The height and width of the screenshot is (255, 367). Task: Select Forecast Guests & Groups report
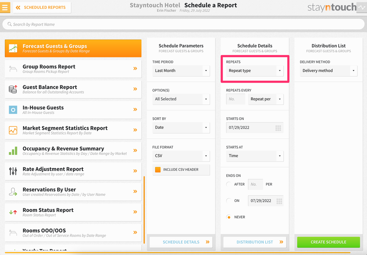coord(73,48)
